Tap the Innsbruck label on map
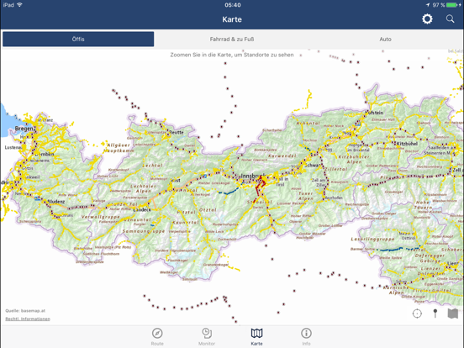 pos(253,176)
